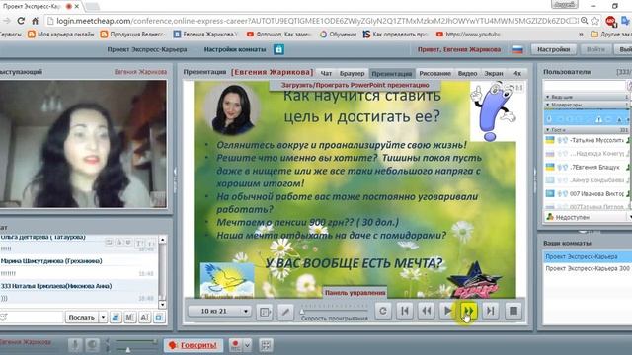Viewport: 632px width, 355px height.
Task: Advance to the next slide with fast-forward
Action: [469, 311]
